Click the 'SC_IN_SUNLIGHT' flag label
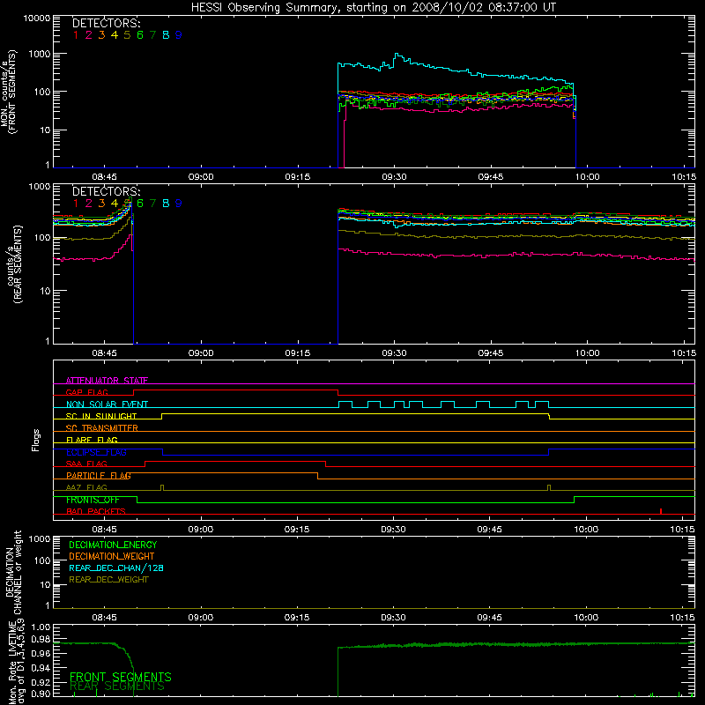The width and height of the screenshot is (705, 705). click(101, 416)
